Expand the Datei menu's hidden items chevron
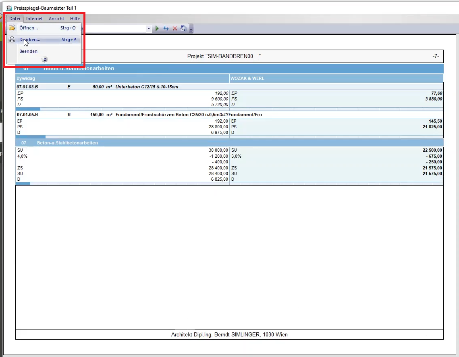The height and width of the screenshot is (357, 459). (45, 59)
